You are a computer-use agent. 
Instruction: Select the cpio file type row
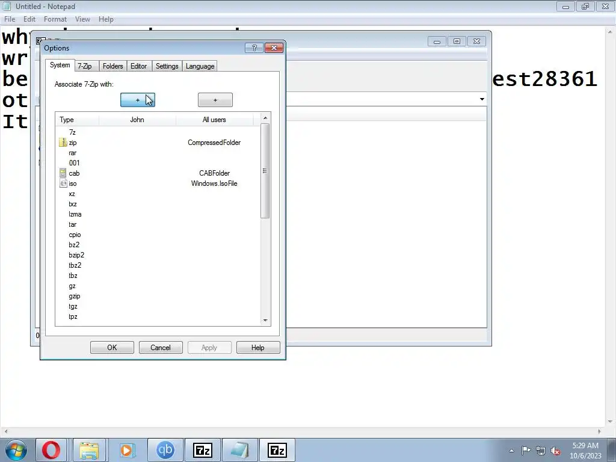tap(158, 235)
